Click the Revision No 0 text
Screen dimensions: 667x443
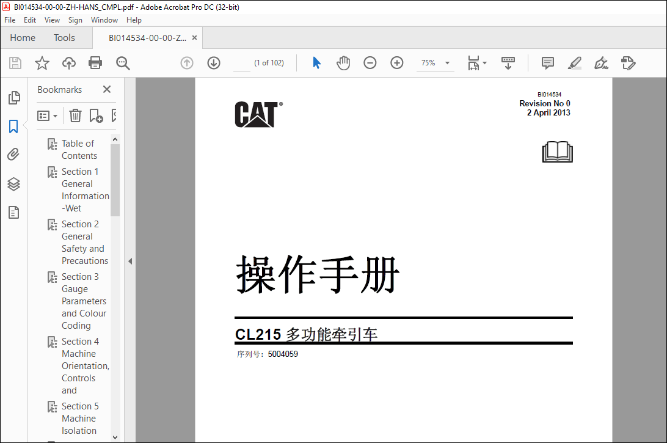pos(544,103)
